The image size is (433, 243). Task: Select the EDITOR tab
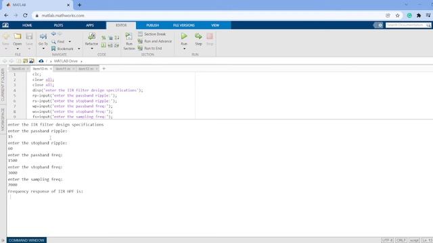(x=121, y=25)
